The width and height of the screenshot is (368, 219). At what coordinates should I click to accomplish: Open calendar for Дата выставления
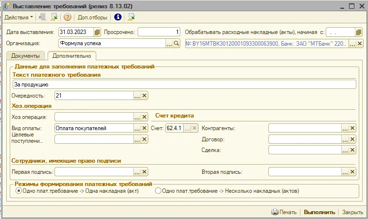coord(97,32)
